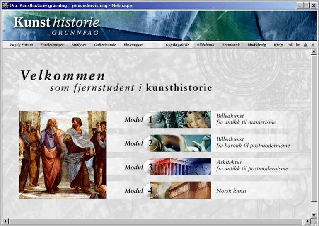Select the Modul 1 number badge
Screen dimensions: 319x226
(x=150, y=120)
